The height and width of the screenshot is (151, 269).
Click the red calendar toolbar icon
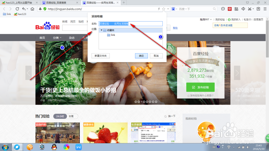coord(229,9)
